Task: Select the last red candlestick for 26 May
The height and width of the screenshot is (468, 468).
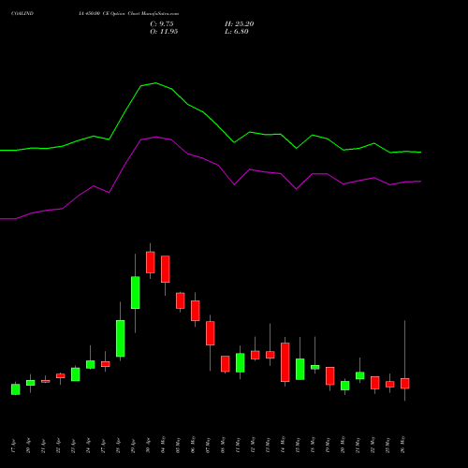Action: 405,384
